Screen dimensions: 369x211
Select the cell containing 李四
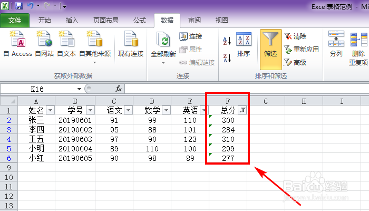pyautogui.click(x=36, y=130)
